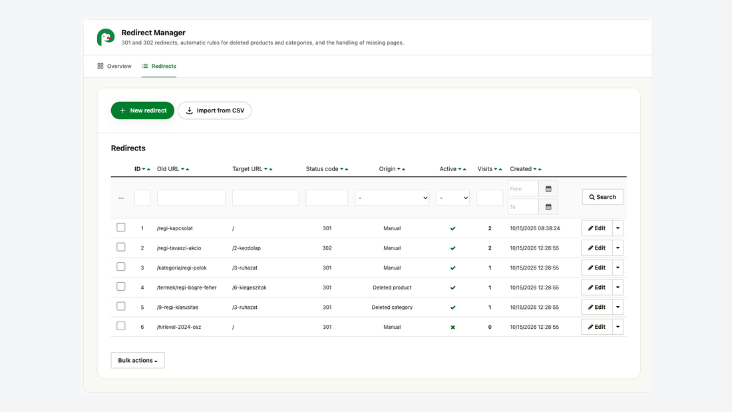
Task: Toggle active checkmark for /termek/regi-bogre-feher
Action: pyautogui.click(x=453, y=288)
